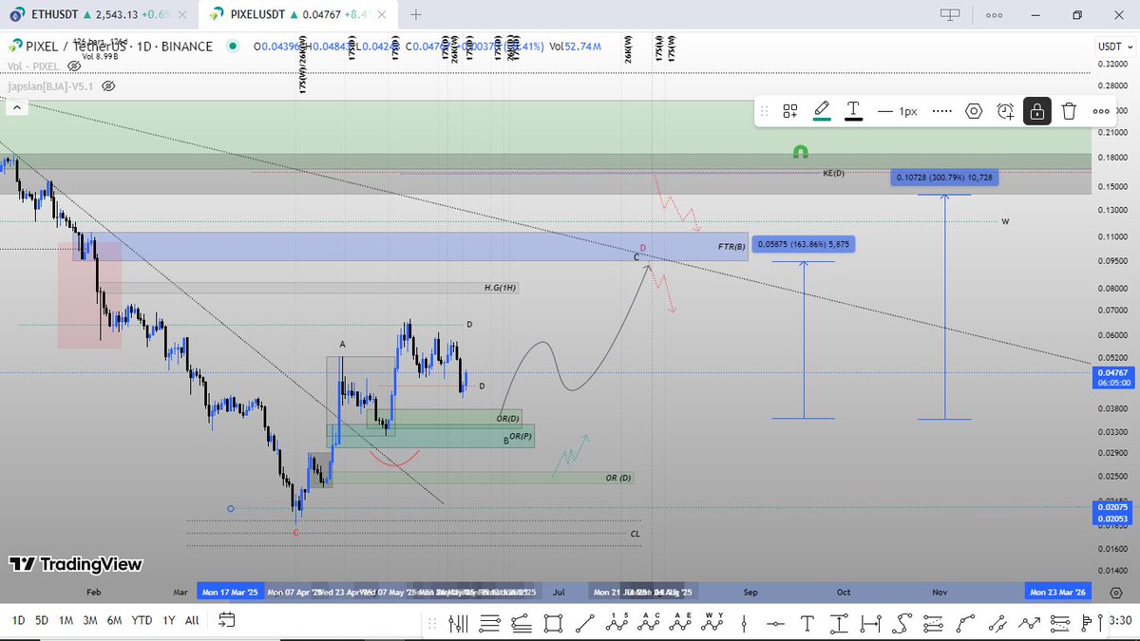The image size is (1140, 641).
Task: Open more options on drawing toolbar
Action: pos(1101,111)
